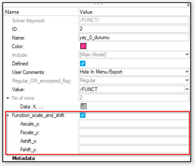The width and height of the screenshot is (195, 166).
Task: Open the Include Main Model dropdown
Action: pyautogui.click(x=187, y=55)
